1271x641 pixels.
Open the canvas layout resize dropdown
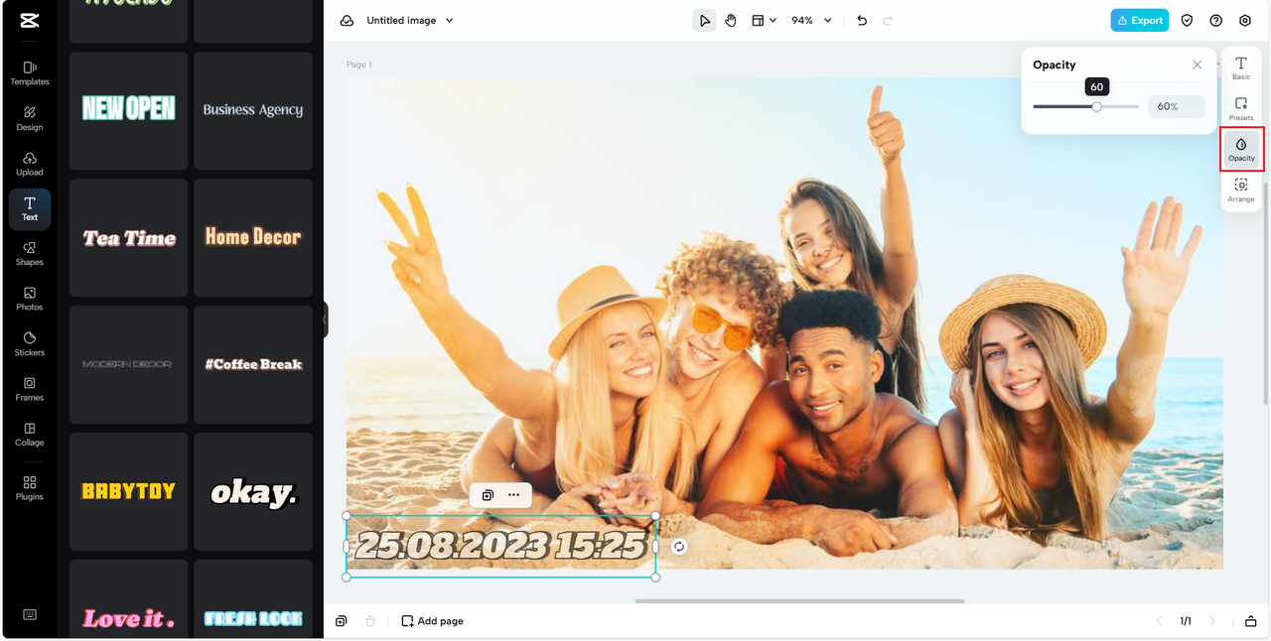pyautogui.click(x=764, y=20)
